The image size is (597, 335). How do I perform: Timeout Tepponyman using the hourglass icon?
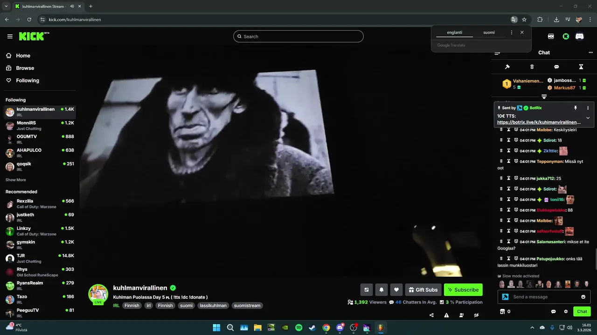pos(509,161)
